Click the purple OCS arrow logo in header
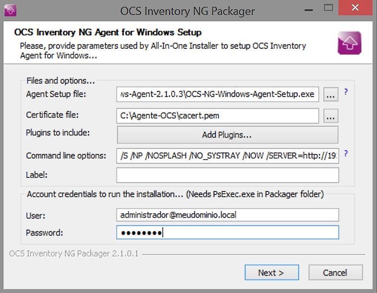 (349, 43)
